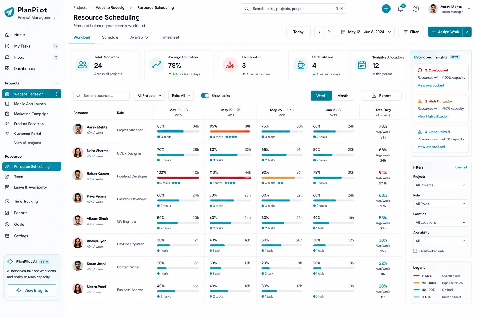The image size is (477, 318).
Task: Open the Projects filter dropdown in Filters panel
Action: (441, 185)
